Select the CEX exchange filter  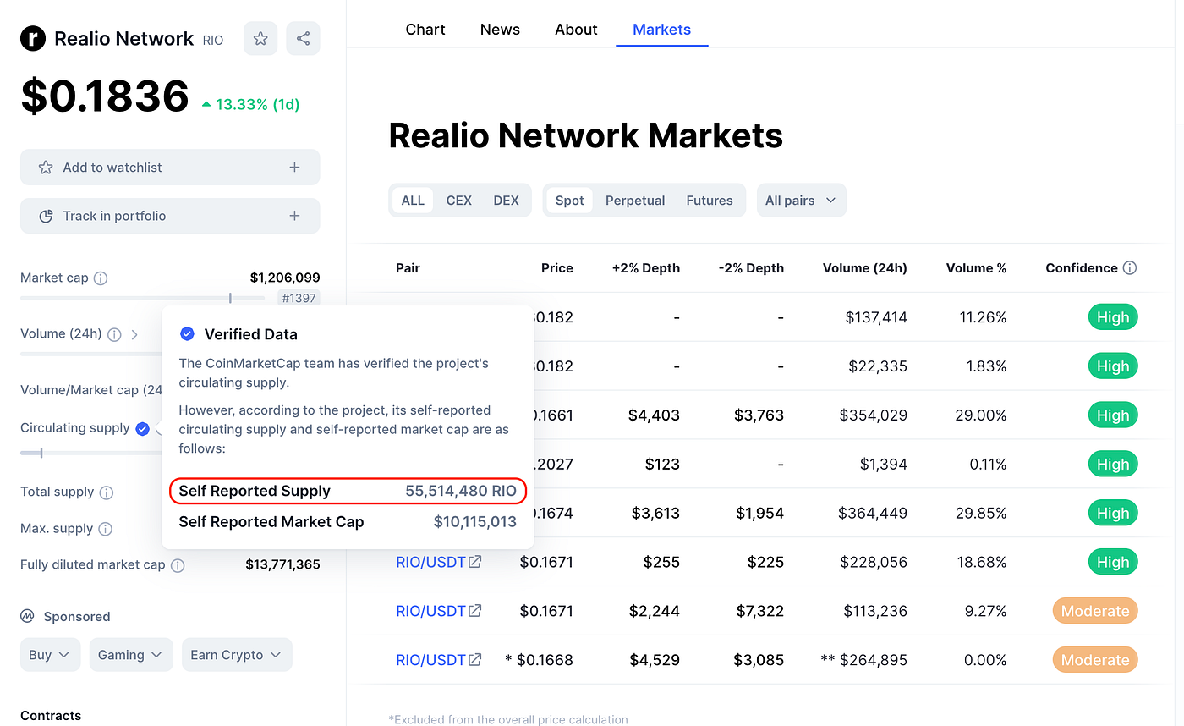coord(459,201)
